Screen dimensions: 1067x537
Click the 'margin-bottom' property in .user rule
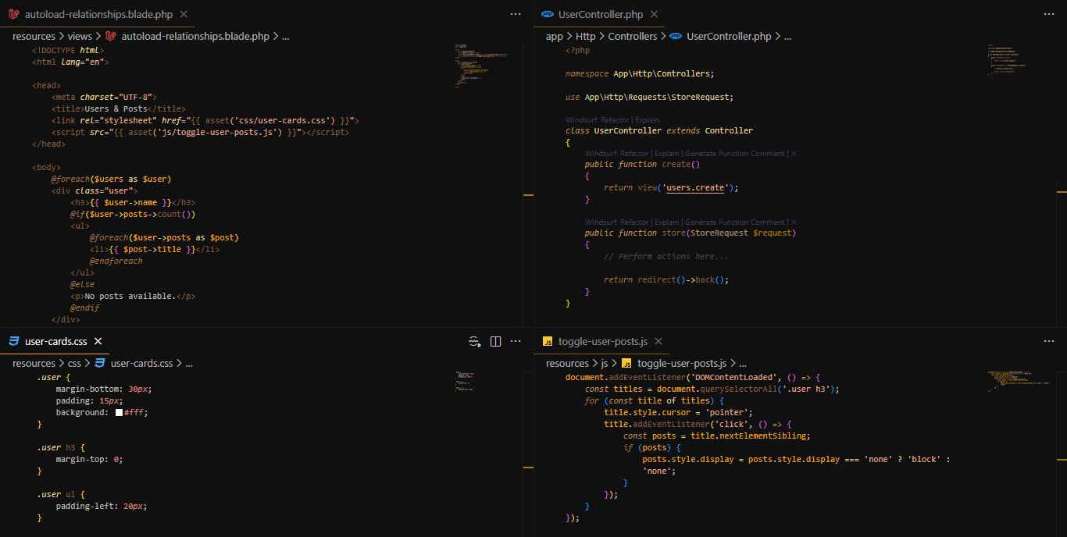[89, 389]
